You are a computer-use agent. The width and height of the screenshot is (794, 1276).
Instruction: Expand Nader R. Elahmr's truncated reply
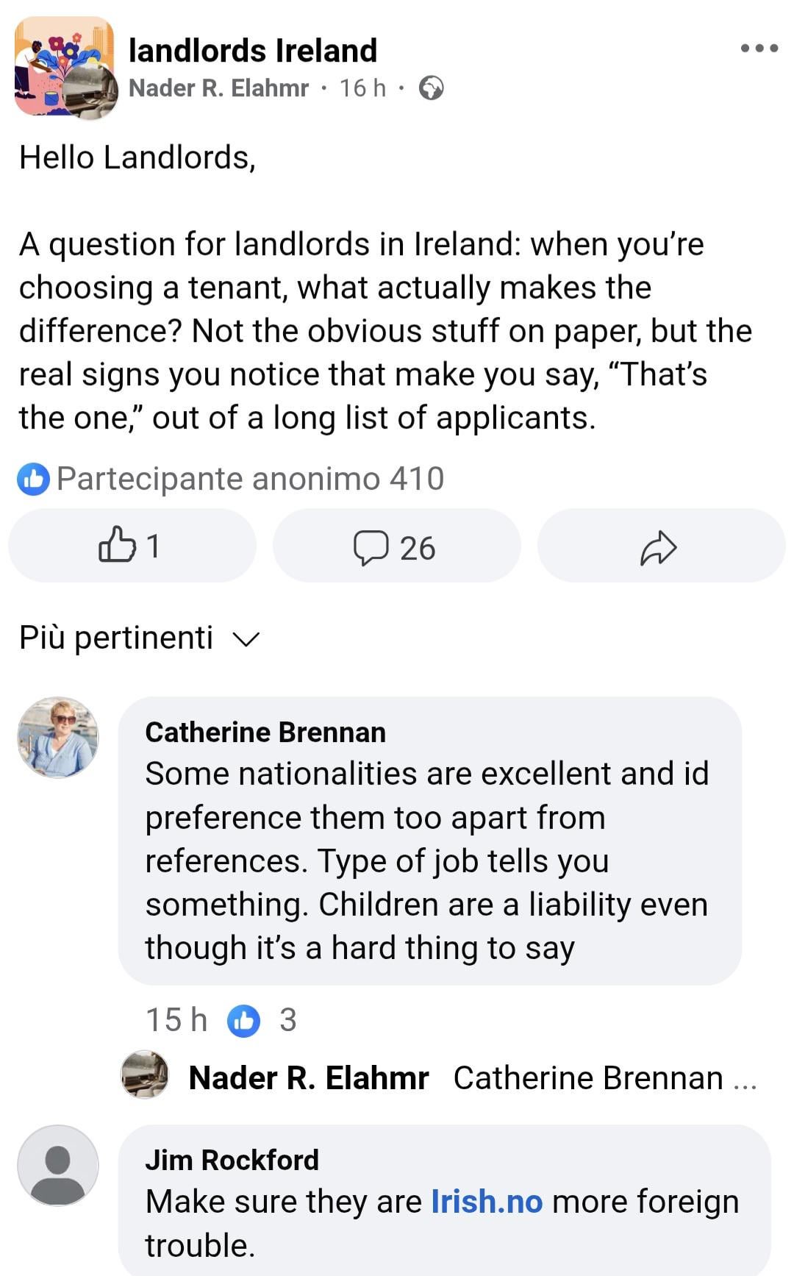745,1080
